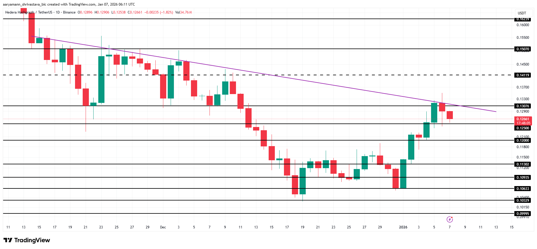Click the red current price label 0.12661

(x=523, y=119)
